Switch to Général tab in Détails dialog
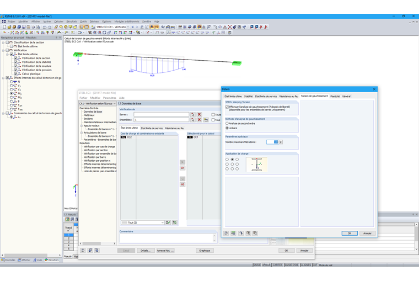This screenshot has width=419, height=281. (x=346, y=97)
